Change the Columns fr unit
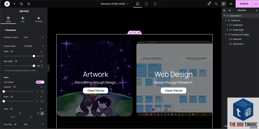The image size is (259, 129). (x=42, y=87)
